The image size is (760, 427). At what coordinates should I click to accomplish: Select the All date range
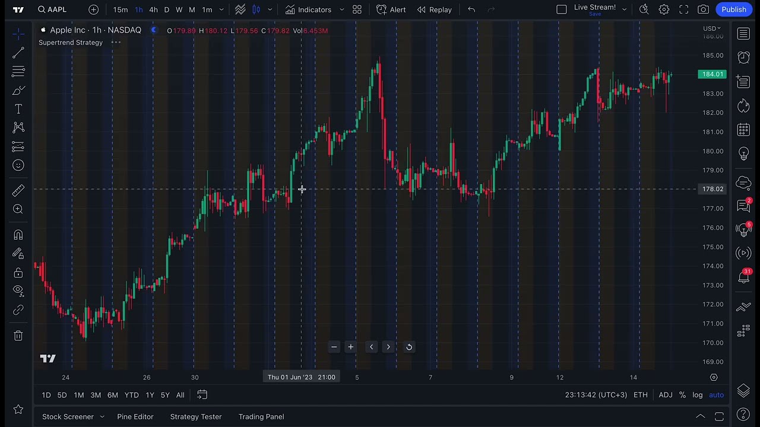click(x=180, y=395)
